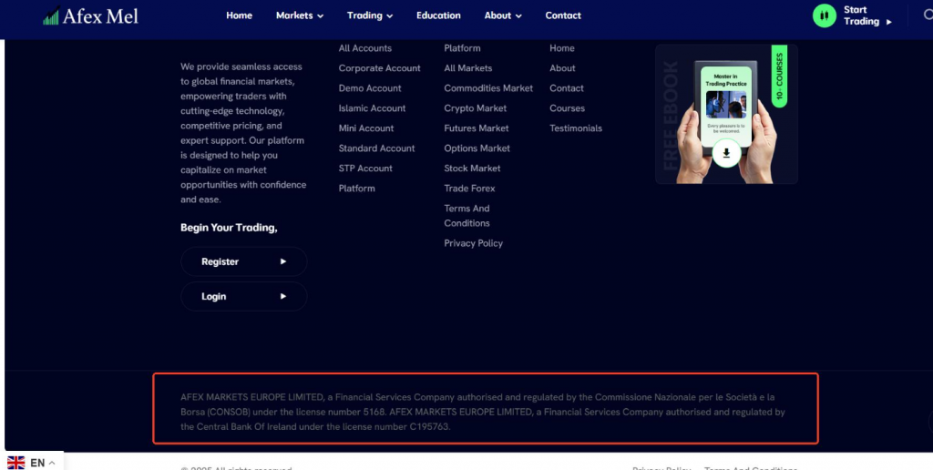Image resolution: width=933 pixels, height=470 pixels.
Task: Open the Commodities Market link
Action: click(488, 88)
